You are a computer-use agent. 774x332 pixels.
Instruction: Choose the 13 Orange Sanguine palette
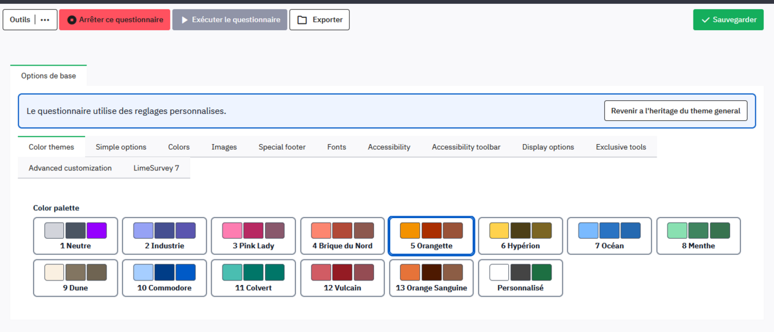432,278
